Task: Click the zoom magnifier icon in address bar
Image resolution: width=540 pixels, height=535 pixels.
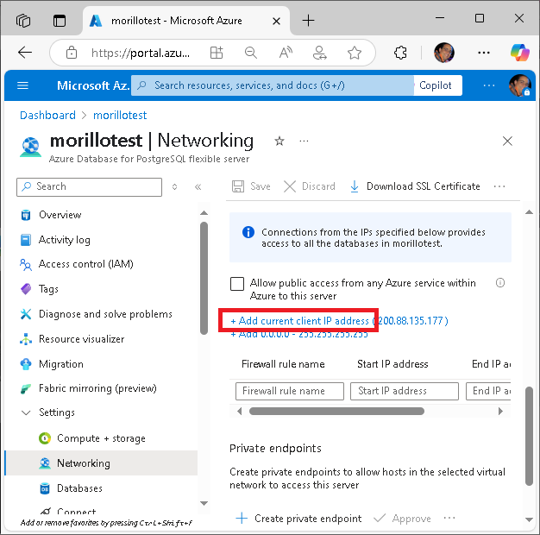Action: 251,53
